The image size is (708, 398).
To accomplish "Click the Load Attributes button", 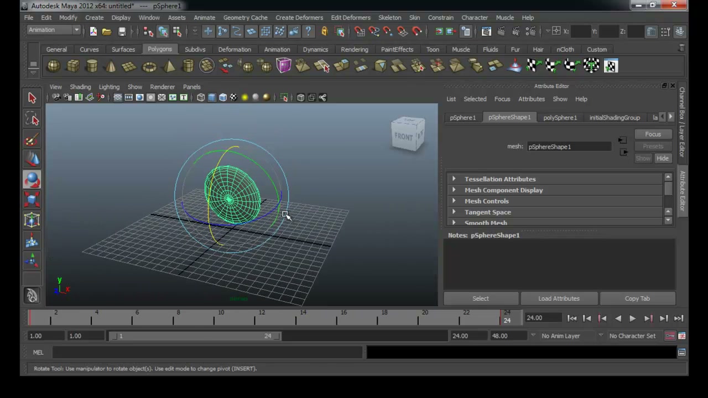I will click(x=559, y=298).
